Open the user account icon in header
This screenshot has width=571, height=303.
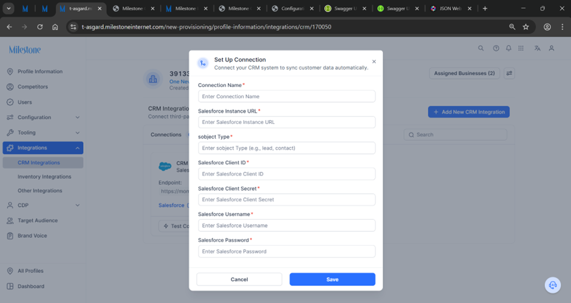point(552,48)
